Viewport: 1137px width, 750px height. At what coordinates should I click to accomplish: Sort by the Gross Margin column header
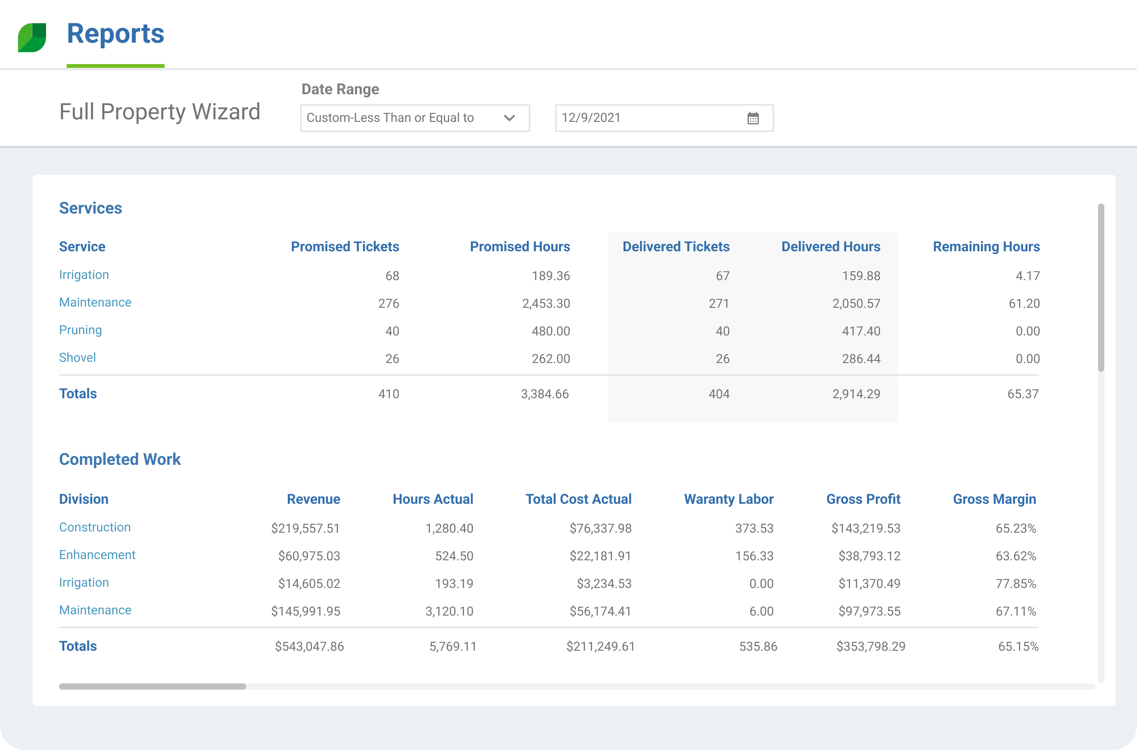click(994, 499)
